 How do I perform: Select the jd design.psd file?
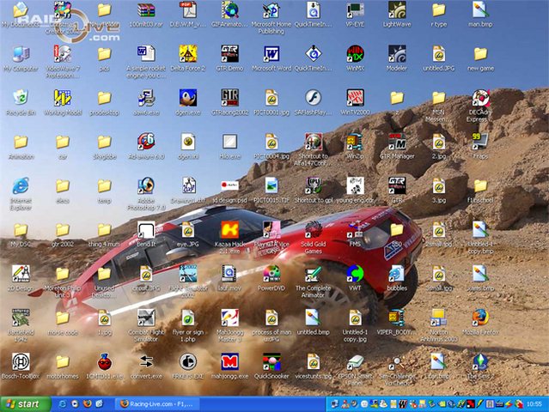coord(229,185)
